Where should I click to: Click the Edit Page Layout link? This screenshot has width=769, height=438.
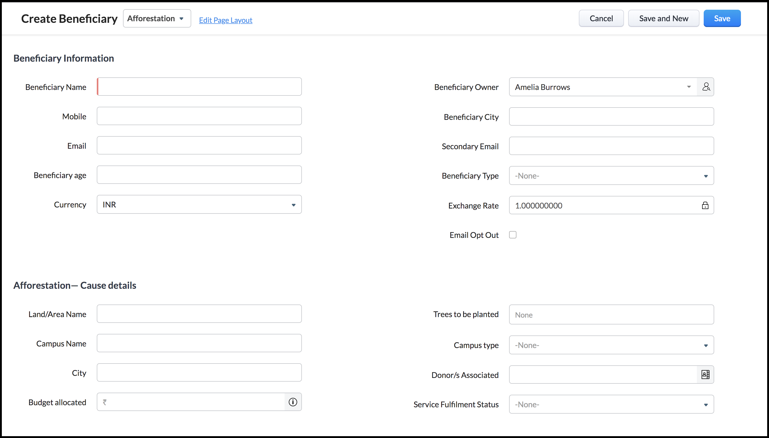pyautogui.click(x=226, y=20)
